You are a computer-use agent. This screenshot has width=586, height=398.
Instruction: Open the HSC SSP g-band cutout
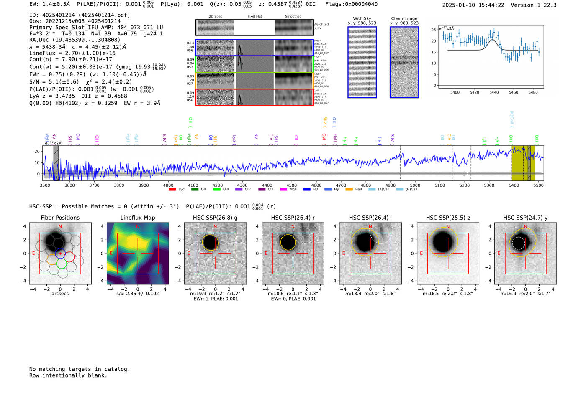215,254
